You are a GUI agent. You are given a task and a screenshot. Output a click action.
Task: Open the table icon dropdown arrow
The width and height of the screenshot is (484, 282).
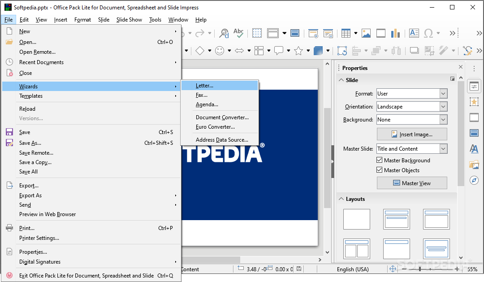tap(355, 33)
